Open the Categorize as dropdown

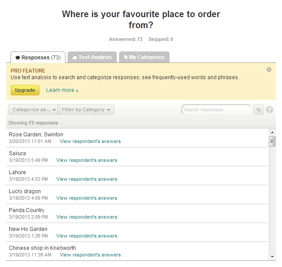coord(33,110)
